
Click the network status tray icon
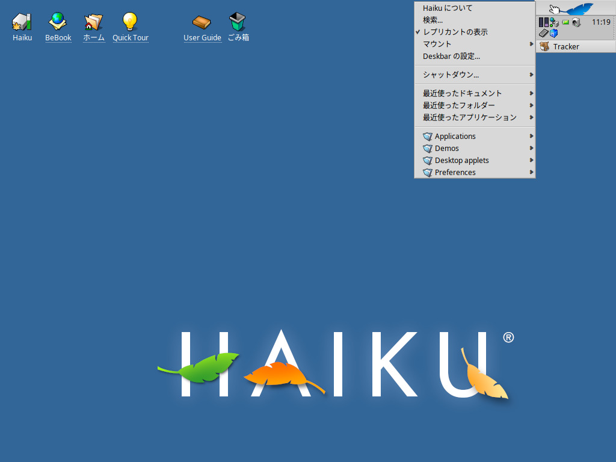click(555, 22)
